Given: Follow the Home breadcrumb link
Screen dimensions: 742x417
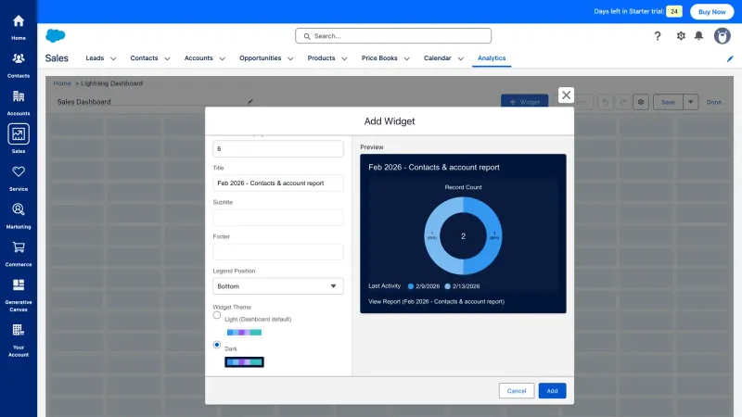Looking at the screenshot, I should pyautogui.click(x=62, y=83).
